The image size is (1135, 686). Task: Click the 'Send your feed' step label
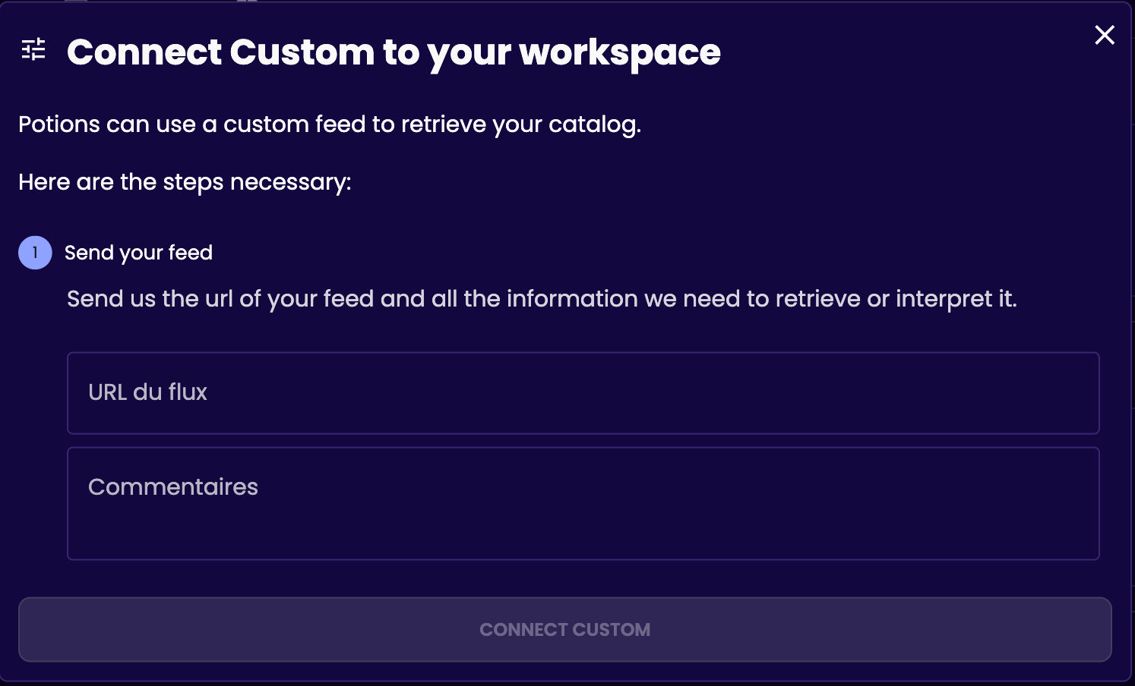(138, 253)
